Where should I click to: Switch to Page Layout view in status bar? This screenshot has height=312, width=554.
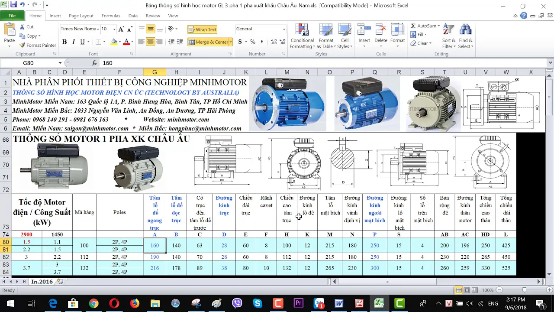click(x=467, y=290)
